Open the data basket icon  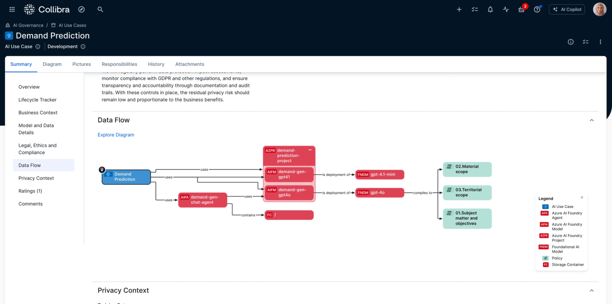point(521,9)
